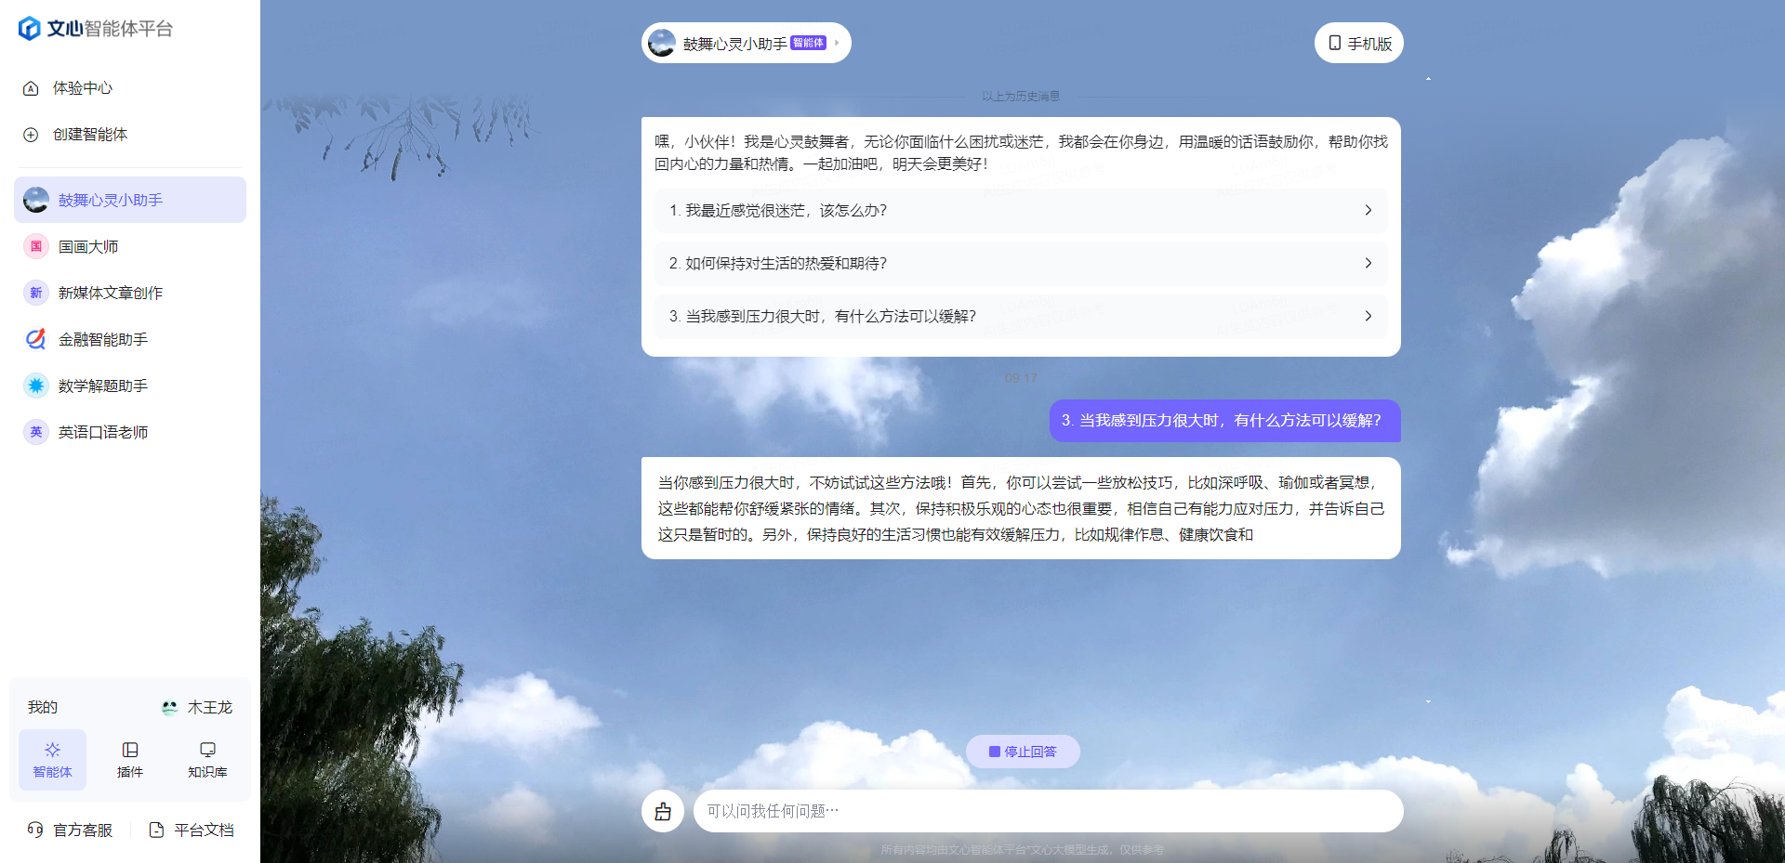Click the 木王龙 user avatar
Image resolution: width=1785 pixels, height=863 pixels.
tap(169, 707)
